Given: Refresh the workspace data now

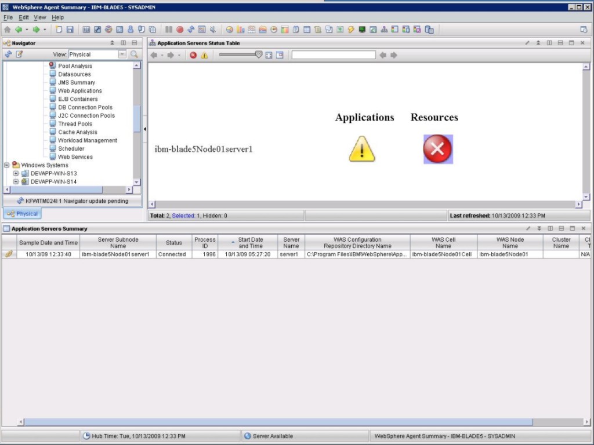Looking at the screenshot, I should click(191, 29).
